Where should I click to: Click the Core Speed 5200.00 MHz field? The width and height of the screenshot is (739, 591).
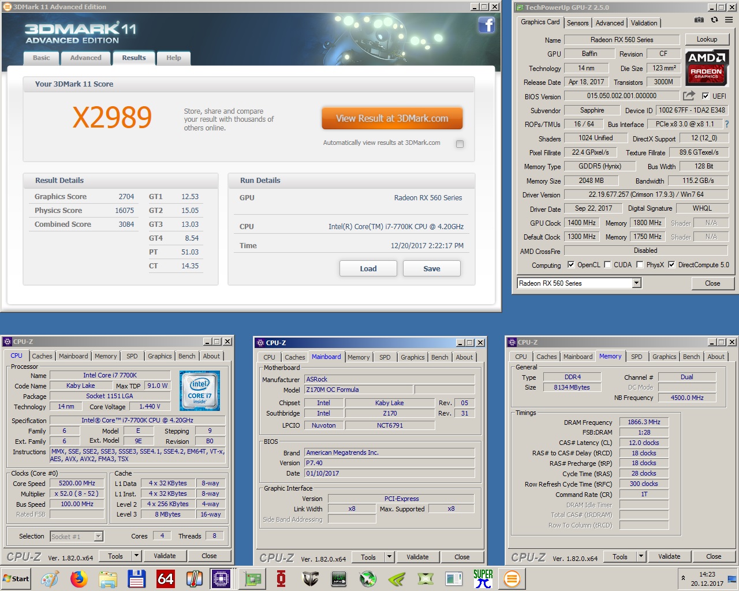click(x=77, y=483)
